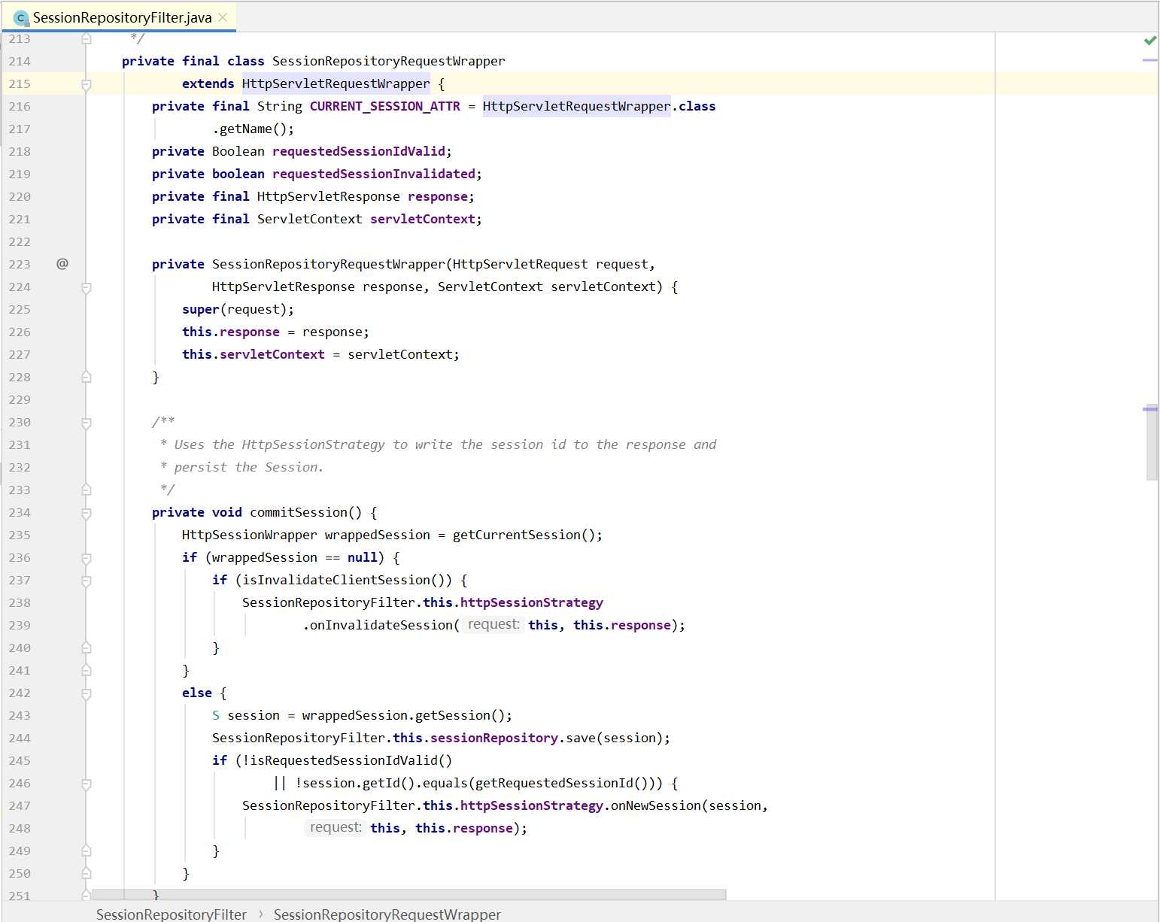Click the vertical scrollbar thumb
Screen dimensions: 1160x922
1152,444
